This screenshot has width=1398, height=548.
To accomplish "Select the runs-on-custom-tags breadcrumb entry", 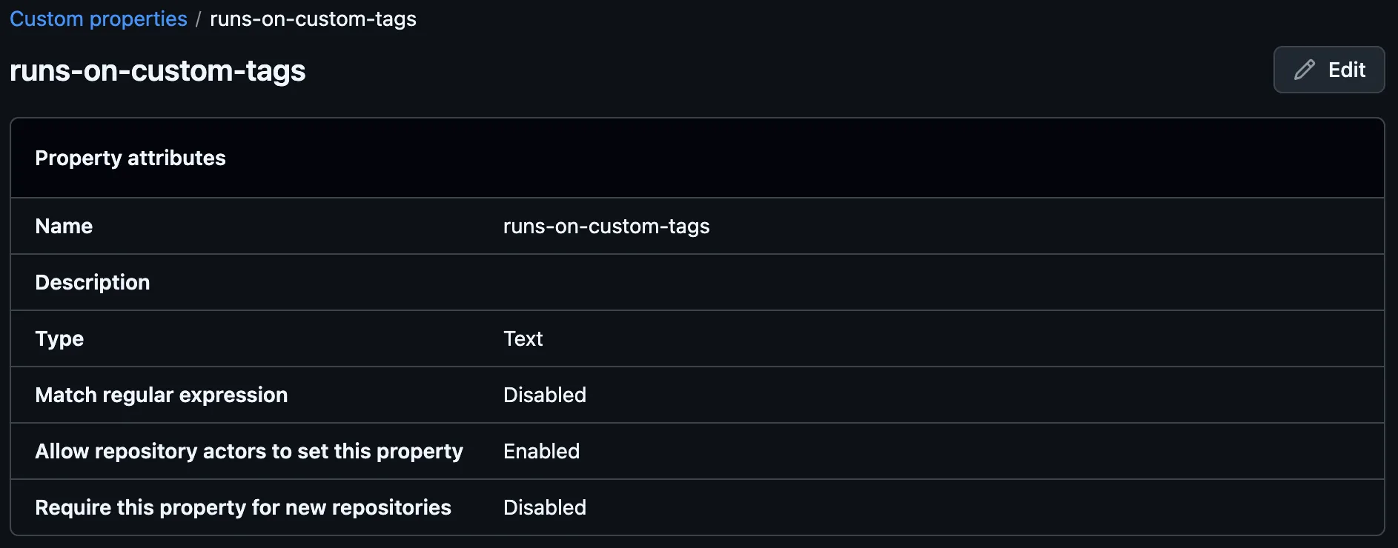I will pyautogui.click(x=313, y=19).
